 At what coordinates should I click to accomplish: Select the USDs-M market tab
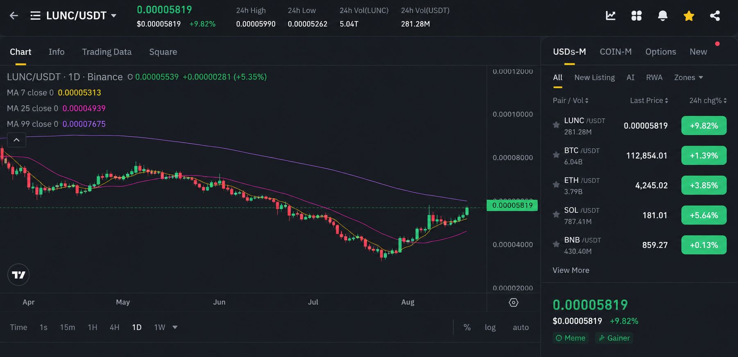569,52
